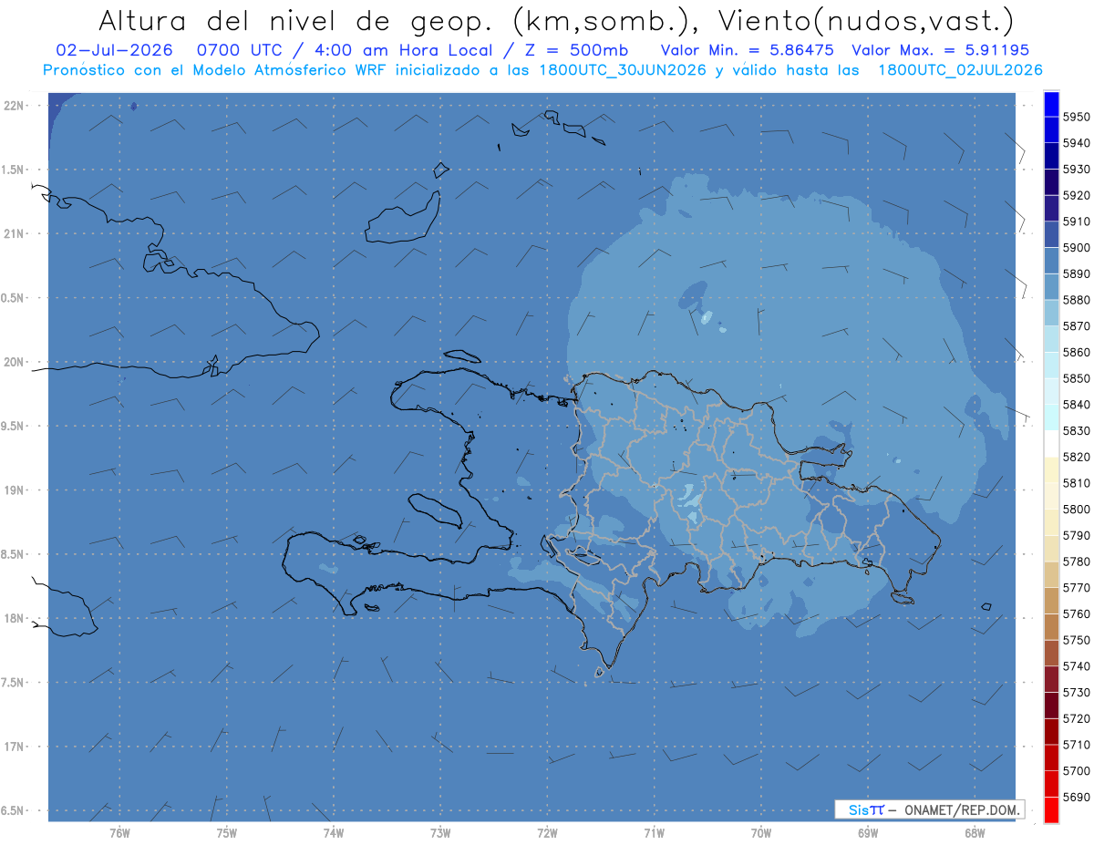This screenshot has height=845, width=1094.
Task: Click the '5920' value on the color scale
Action: [x=1077, y=195]
